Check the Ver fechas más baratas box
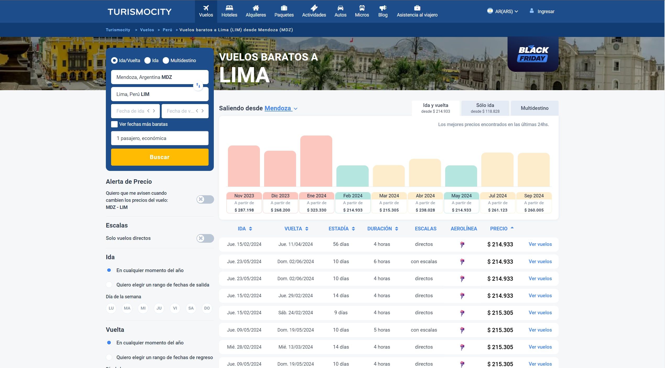 [x=114, y=124]
